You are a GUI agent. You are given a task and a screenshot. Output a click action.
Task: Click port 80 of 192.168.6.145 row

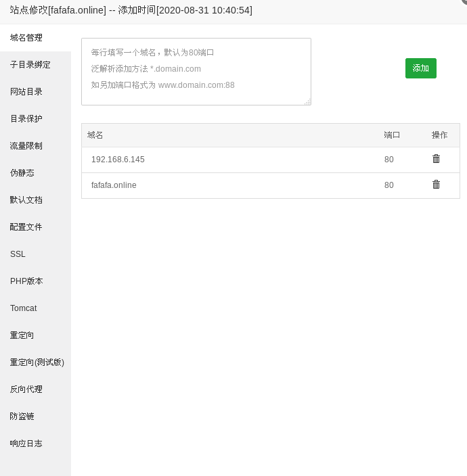coord(389,160)
